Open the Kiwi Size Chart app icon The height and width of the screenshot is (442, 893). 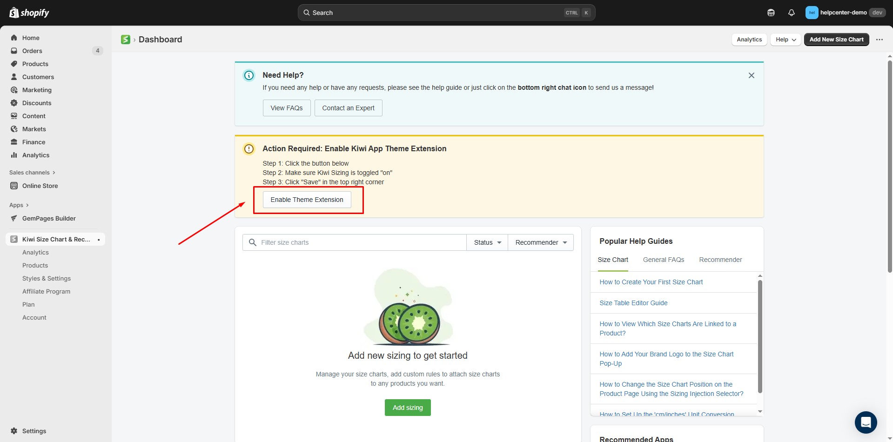tap(14, 239)
